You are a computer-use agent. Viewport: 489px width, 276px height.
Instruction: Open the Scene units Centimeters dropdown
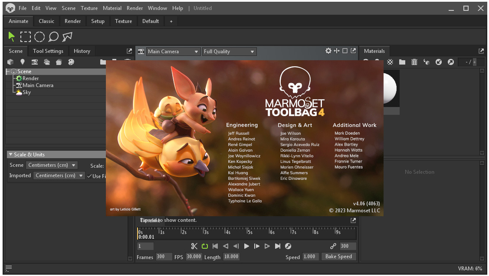[52, 165]
